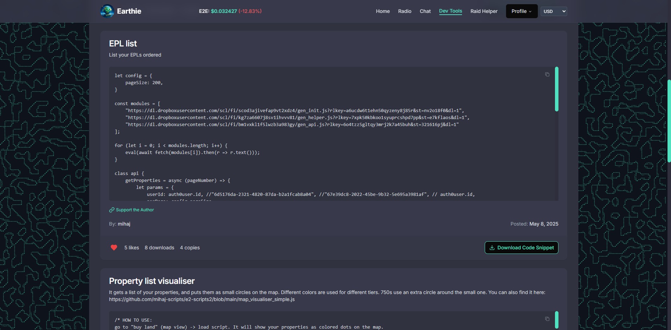Click the red heart like icon
Viewport: 671px width, 330px height.
point(114,248)
